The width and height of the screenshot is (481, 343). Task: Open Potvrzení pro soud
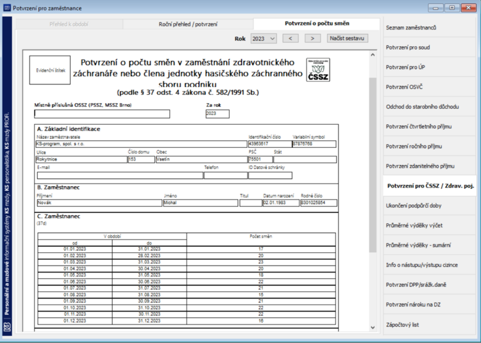429,47
